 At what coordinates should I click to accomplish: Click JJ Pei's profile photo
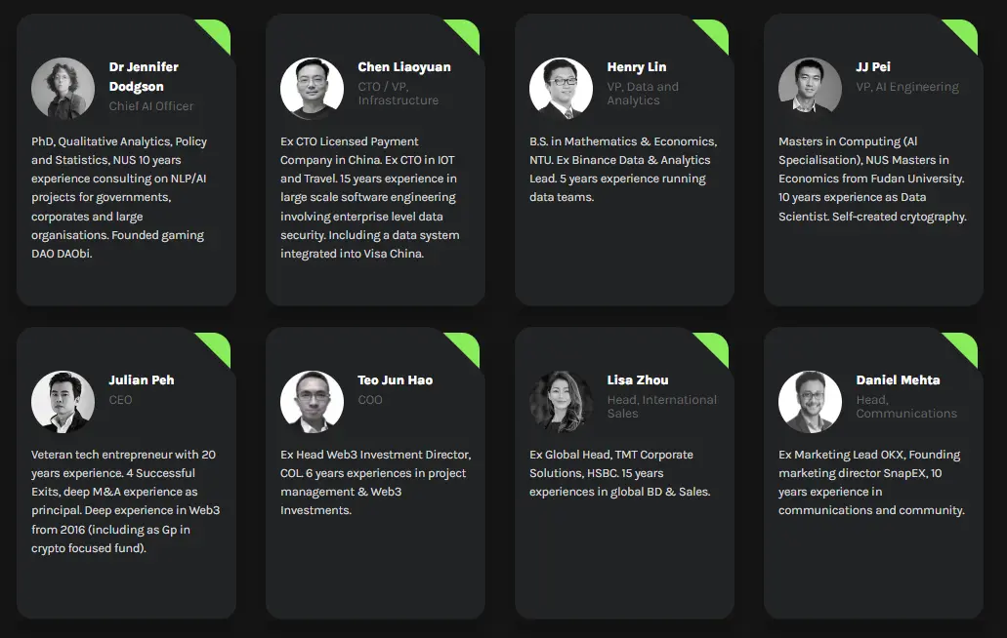tap(810, 88)
